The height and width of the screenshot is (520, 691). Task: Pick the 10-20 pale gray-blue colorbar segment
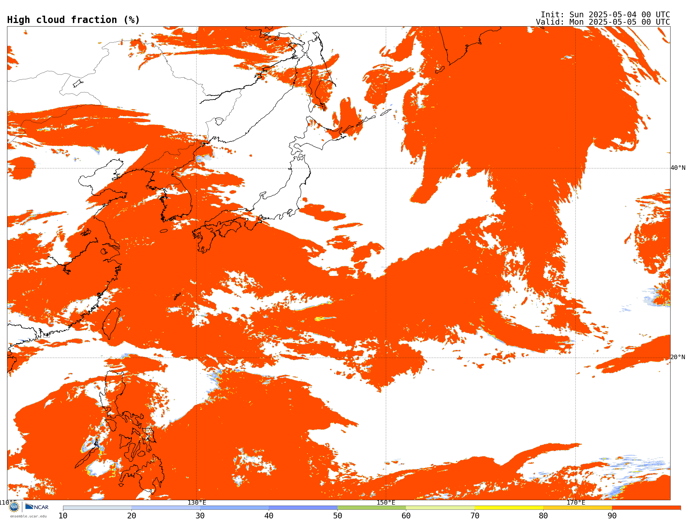tap(97, 508)
